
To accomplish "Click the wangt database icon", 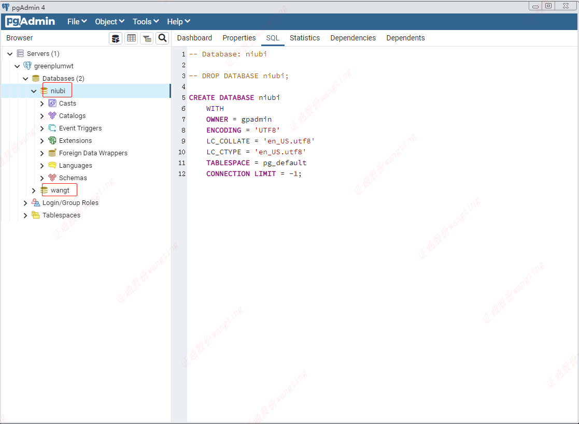I will tap(44, 190).
